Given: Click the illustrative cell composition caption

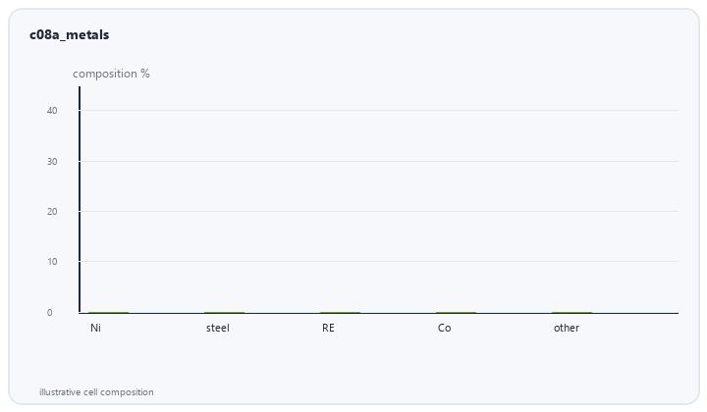Looking at the screenshot, I should (96, 392).
